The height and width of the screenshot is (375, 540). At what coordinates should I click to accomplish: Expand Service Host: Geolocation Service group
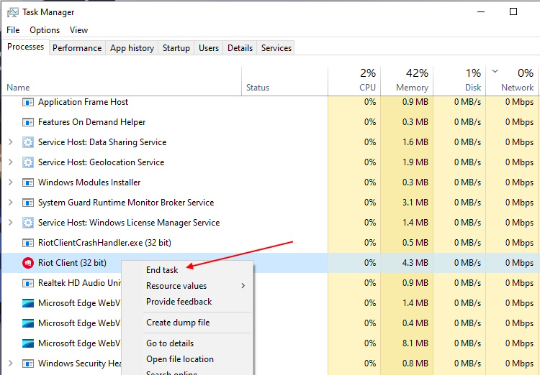(11, 162)
